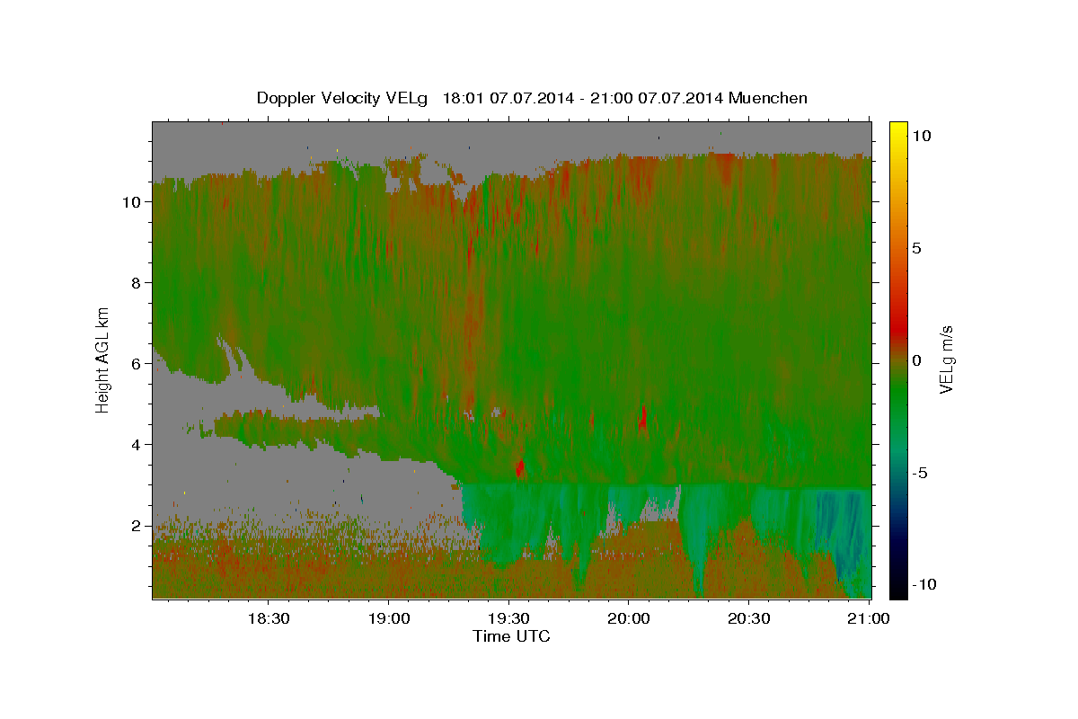Click the red section of the colorbar

(898, 328)
